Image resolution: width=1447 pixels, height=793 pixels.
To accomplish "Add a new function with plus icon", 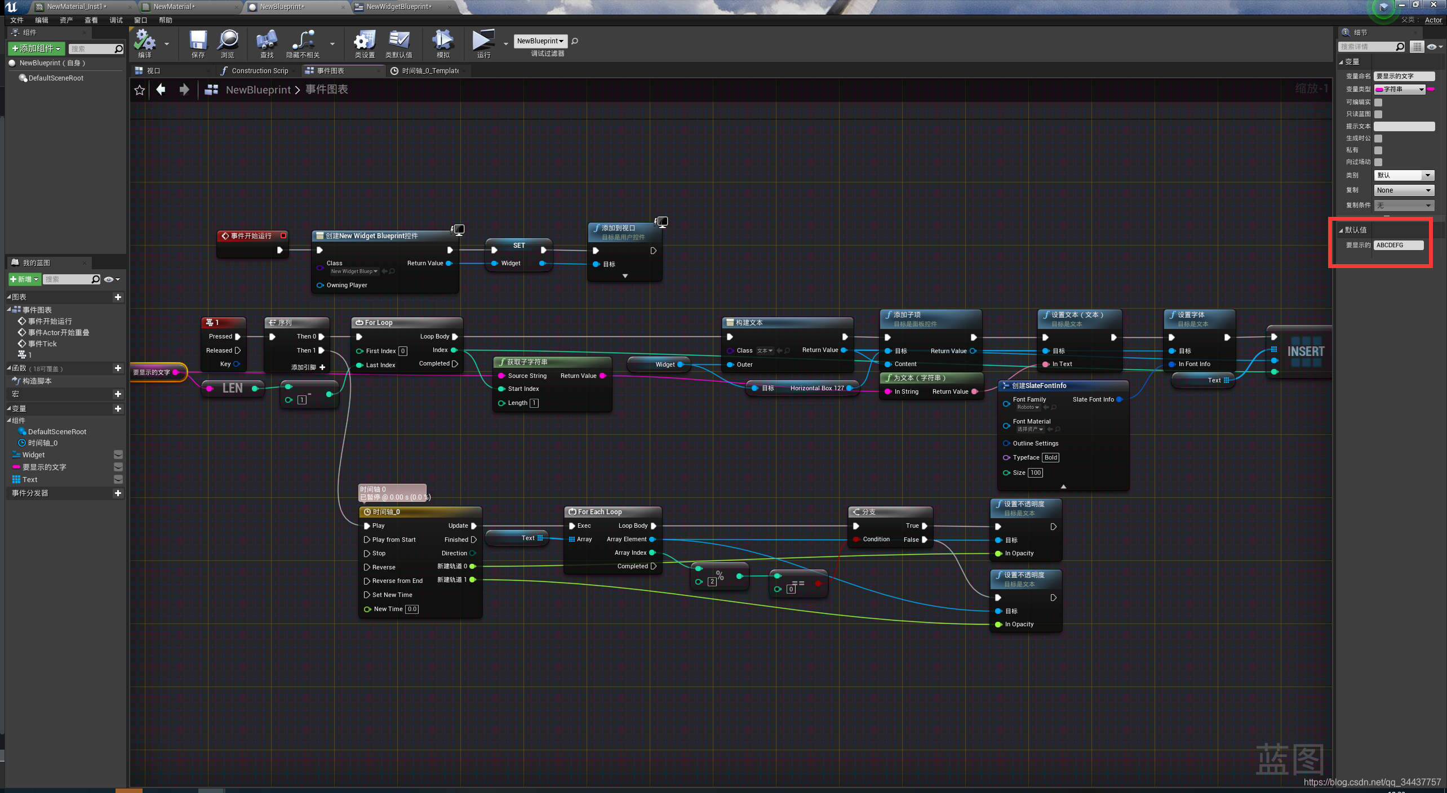I will point(118,368).
